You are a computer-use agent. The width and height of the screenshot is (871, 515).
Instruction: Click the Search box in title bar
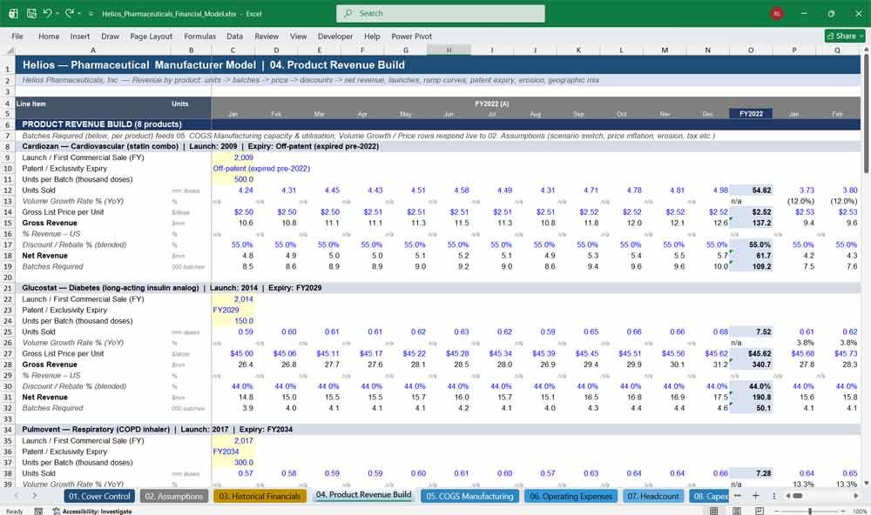click(x=441, y=13)
